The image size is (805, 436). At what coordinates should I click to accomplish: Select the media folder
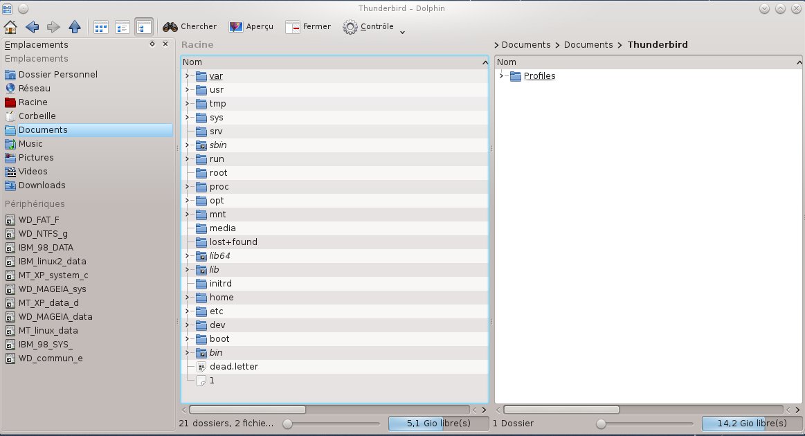click(216, 228)
